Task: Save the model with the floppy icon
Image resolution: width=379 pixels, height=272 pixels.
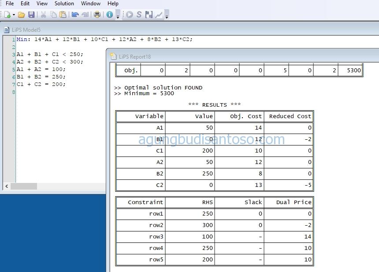Action: pyautogui.click(x=31, y=15)
